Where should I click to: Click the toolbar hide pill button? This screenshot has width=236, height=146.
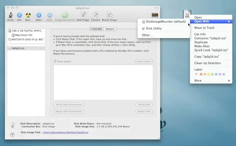156,8
